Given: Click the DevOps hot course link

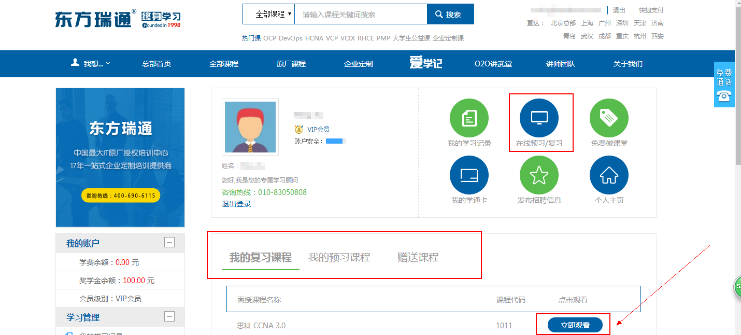Looking at the screenshot, I should (x=291, y=38).
